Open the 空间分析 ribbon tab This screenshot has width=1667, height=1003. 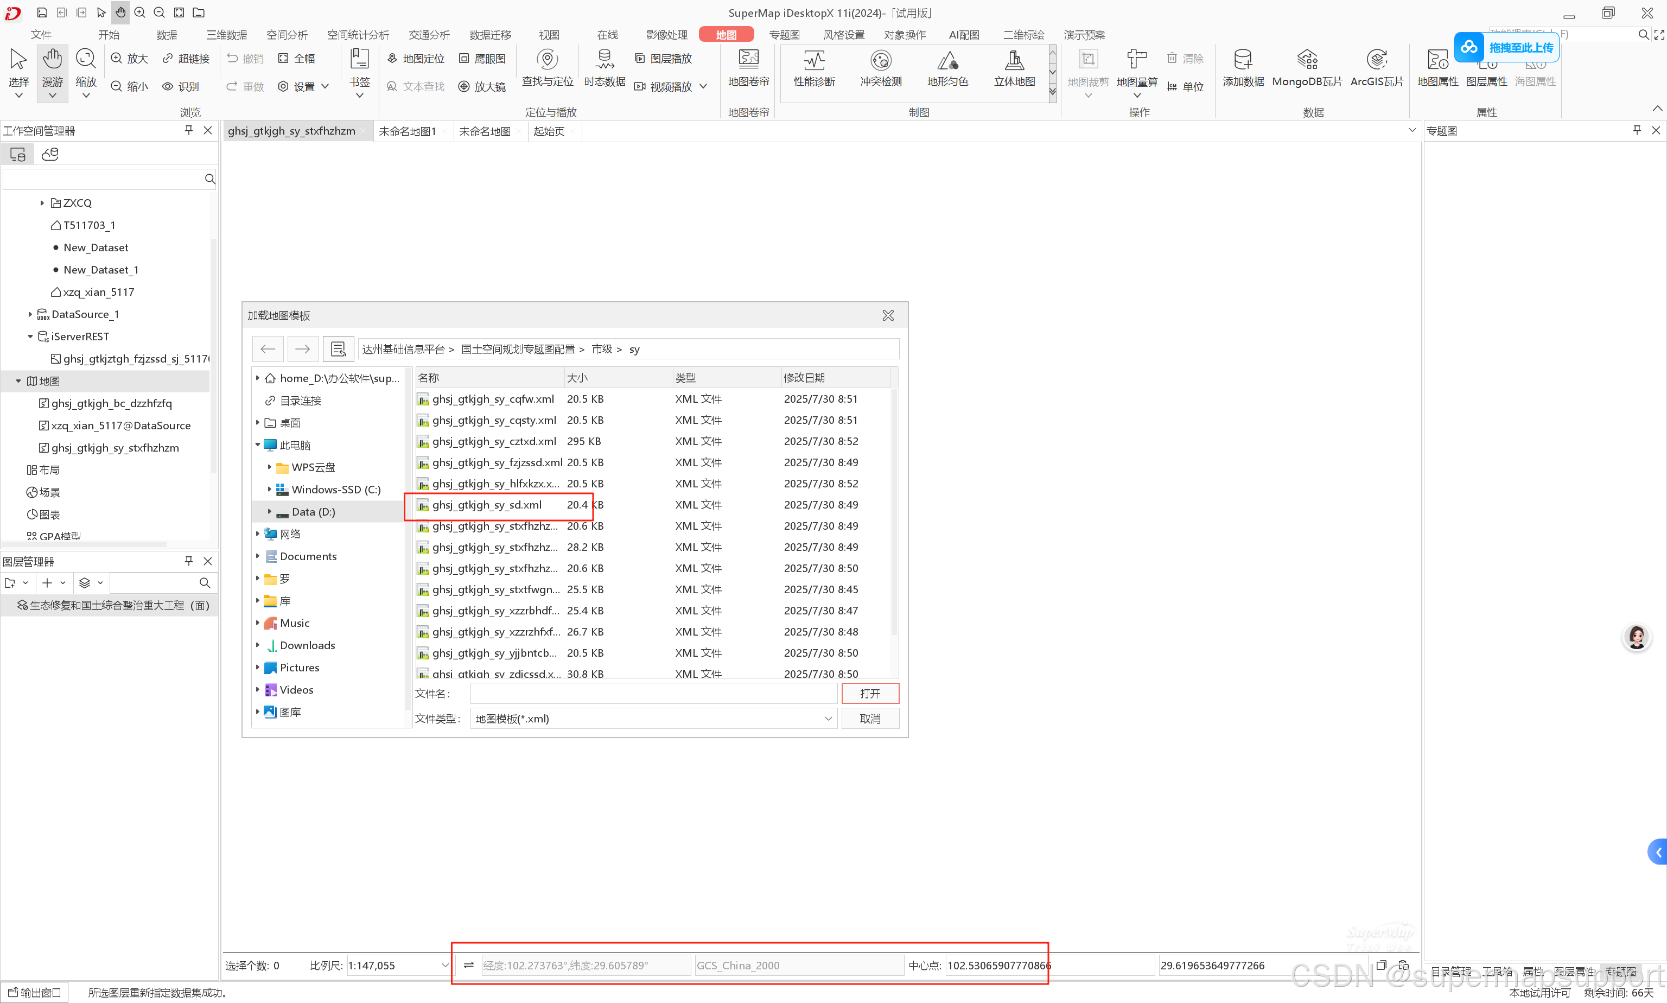click(x=287, y=35)
